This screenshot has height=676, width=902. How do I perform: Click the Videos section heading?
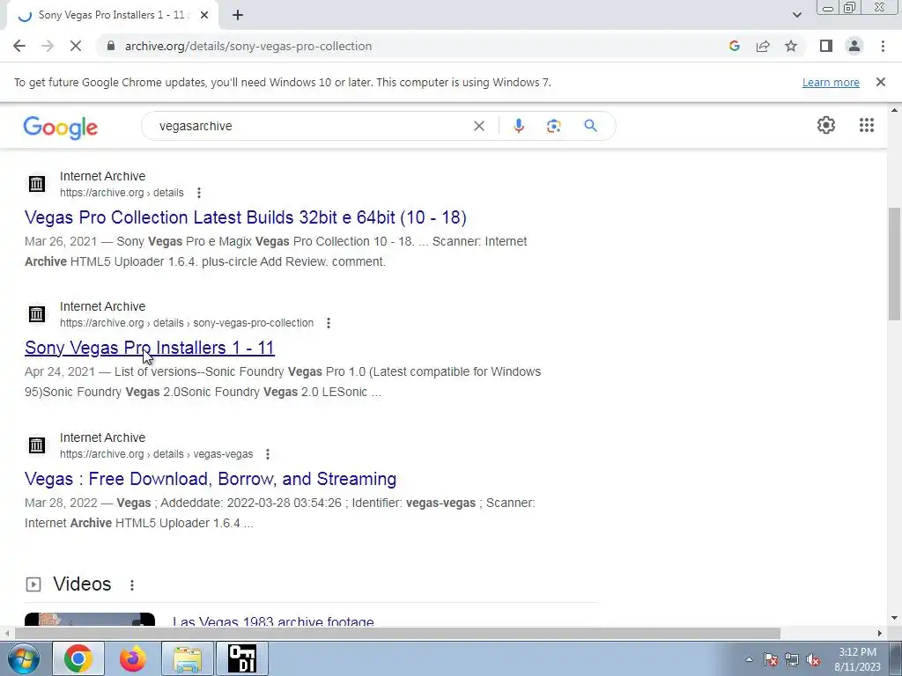point(82,584)
